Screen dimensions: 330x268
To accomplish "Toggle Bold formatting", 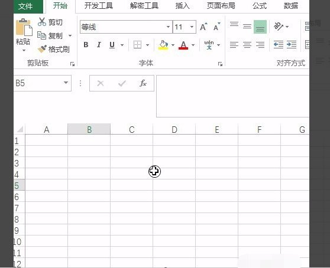I will pos(86,45).
